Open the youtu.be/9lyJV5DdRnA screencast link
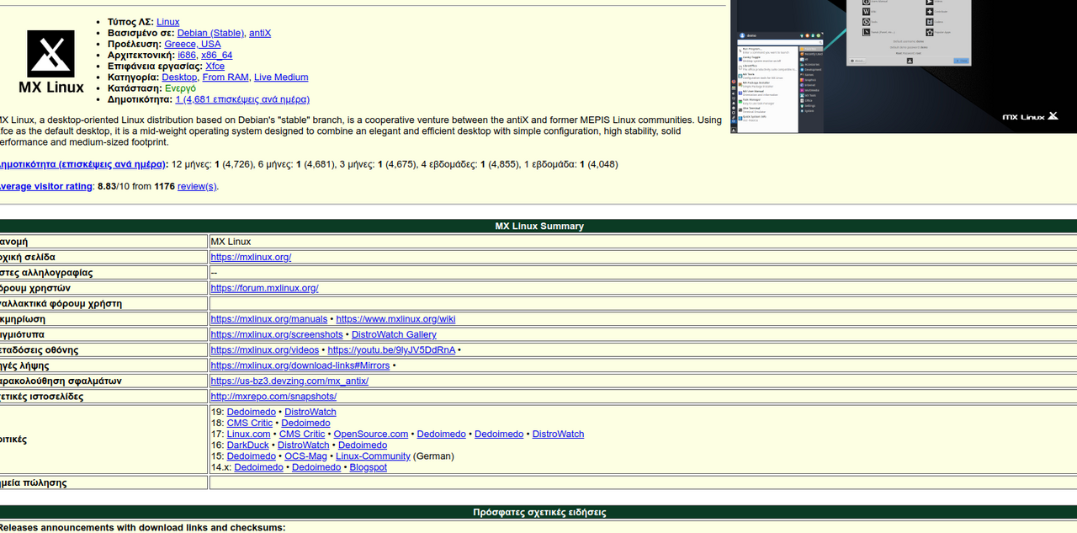 391,349
